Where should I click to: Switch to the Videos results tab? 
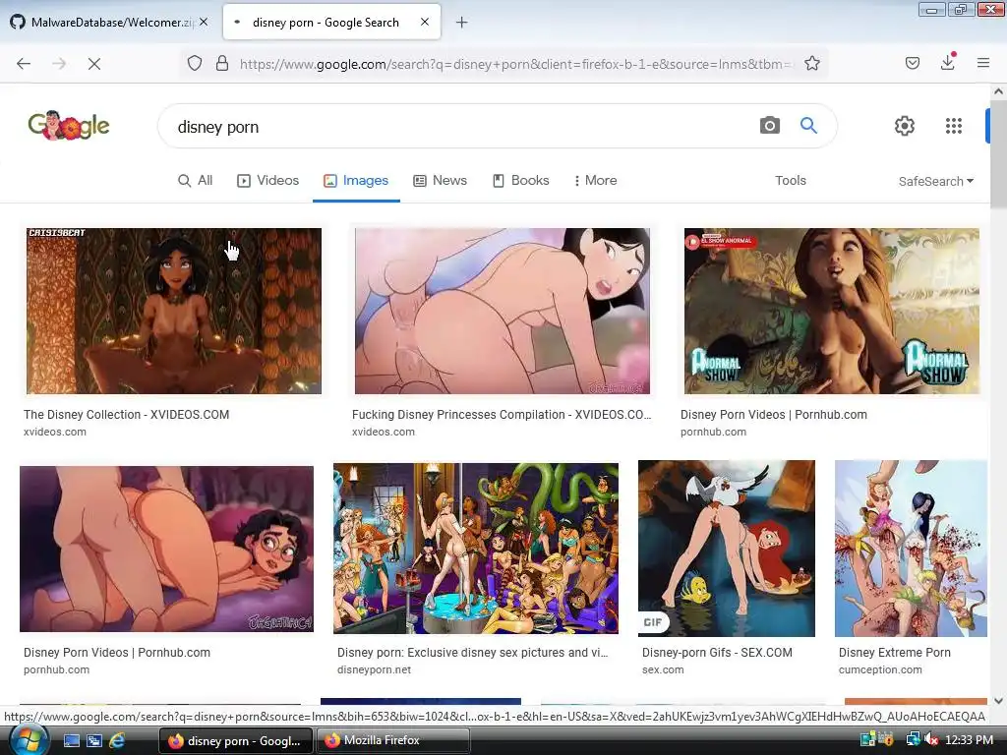tap(268, 181)
